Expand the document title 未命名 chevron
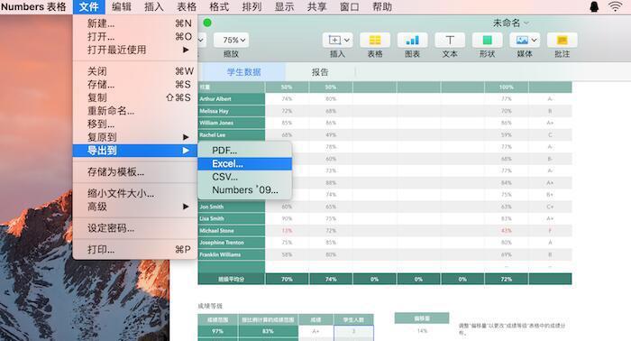This screenshot has width=631, height=341. (526, 23)
